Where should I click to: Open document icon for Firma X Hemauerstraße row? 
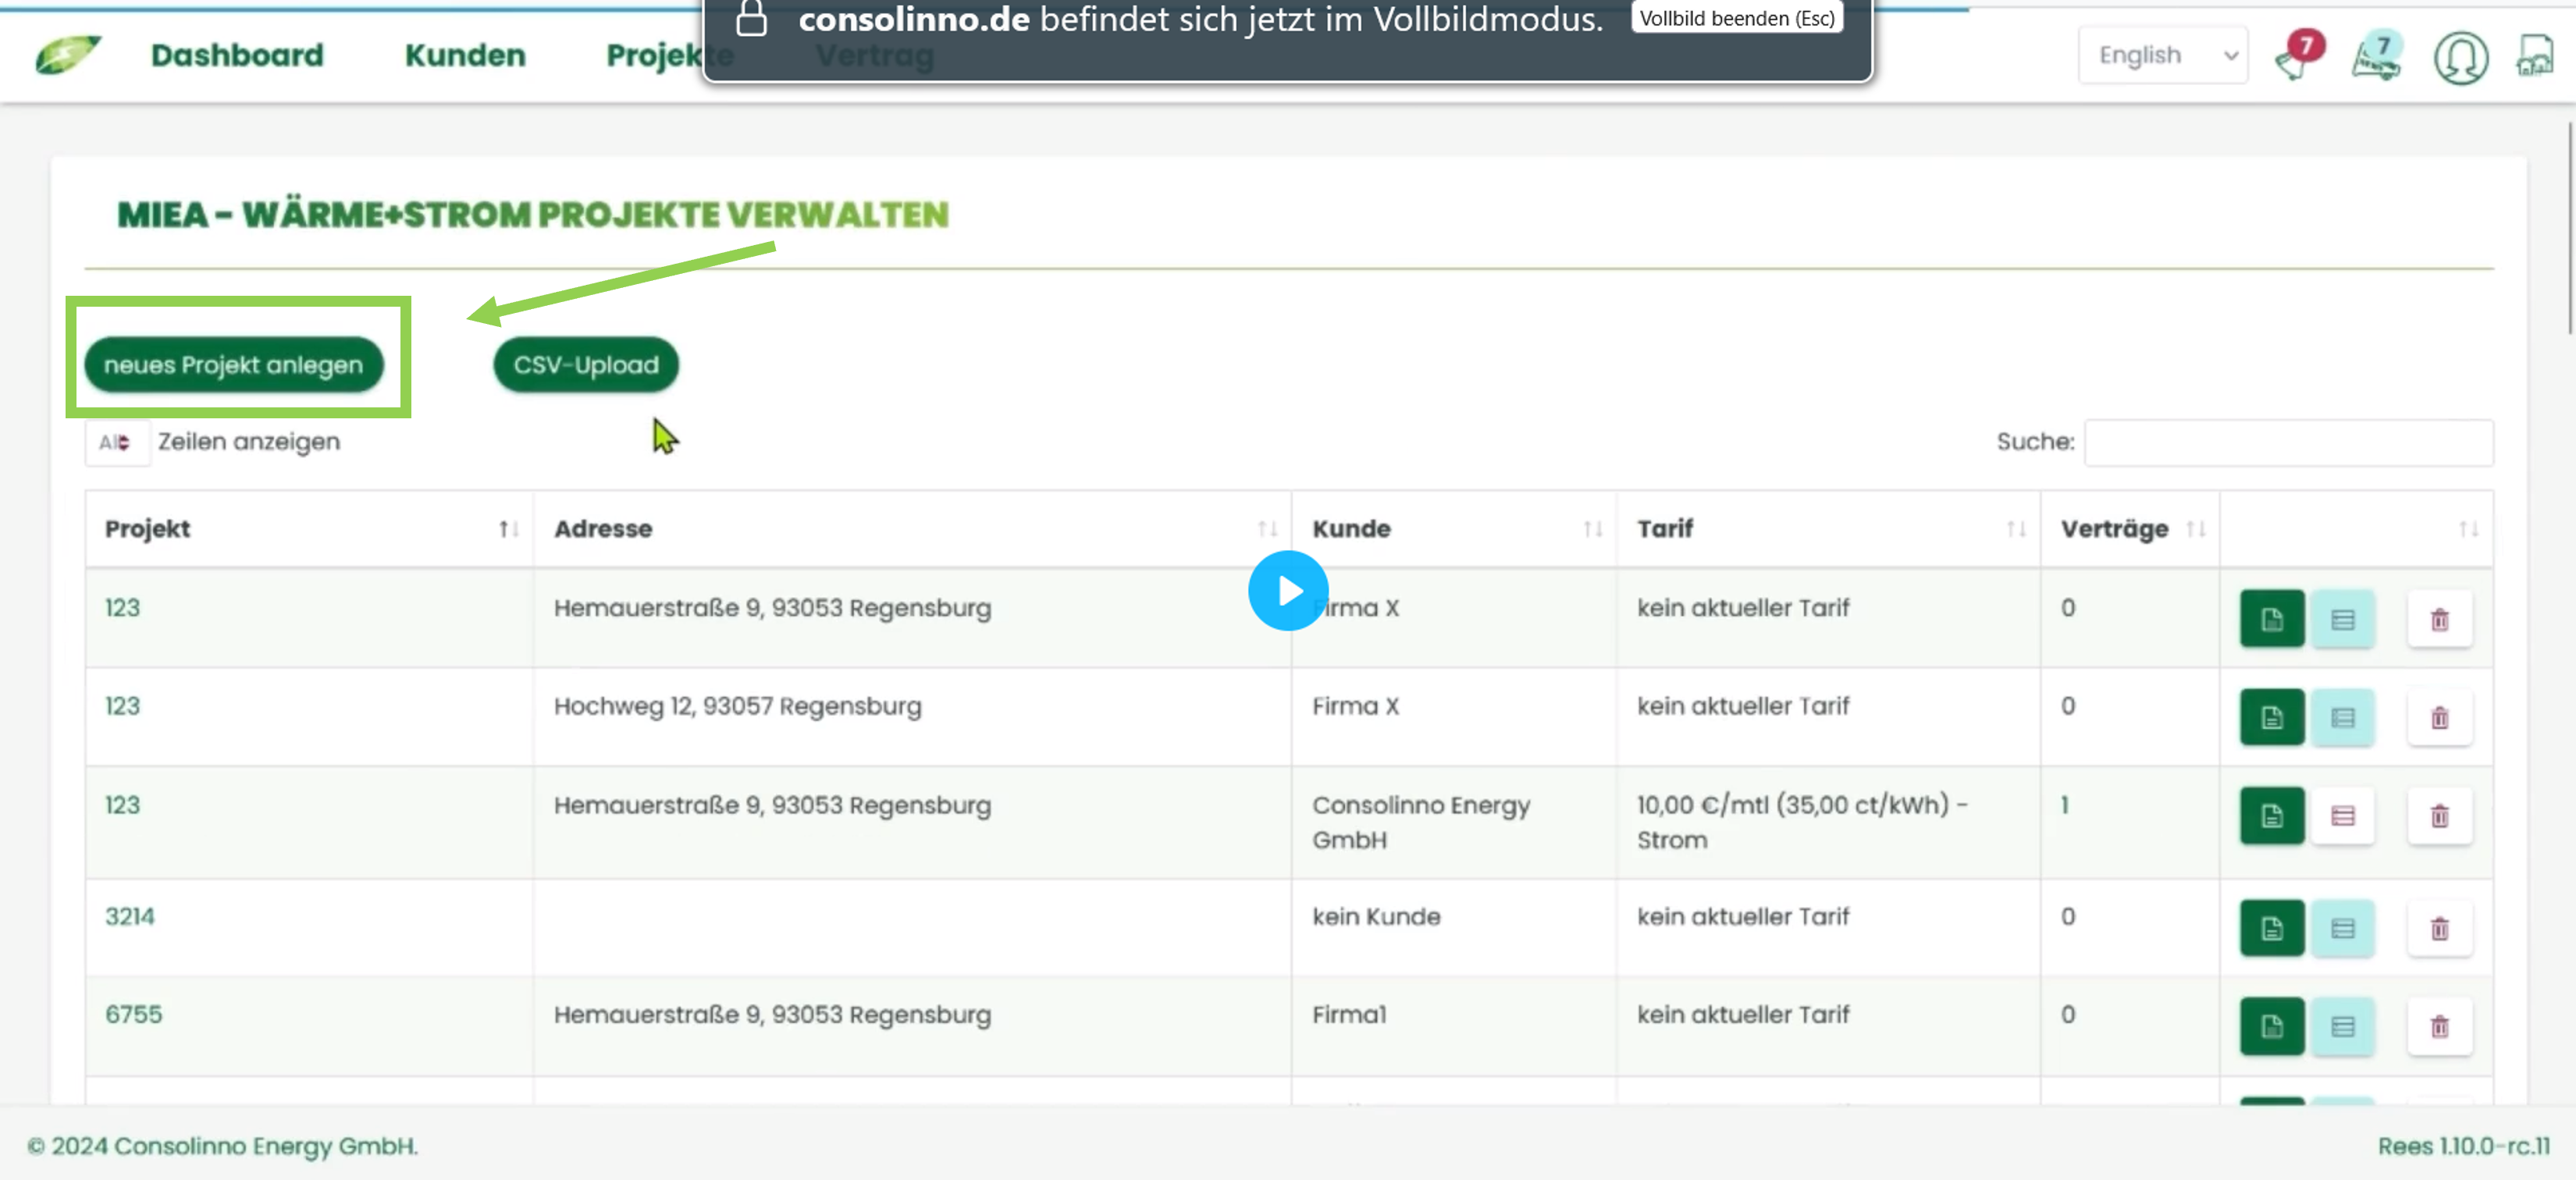pos(2272,619)
